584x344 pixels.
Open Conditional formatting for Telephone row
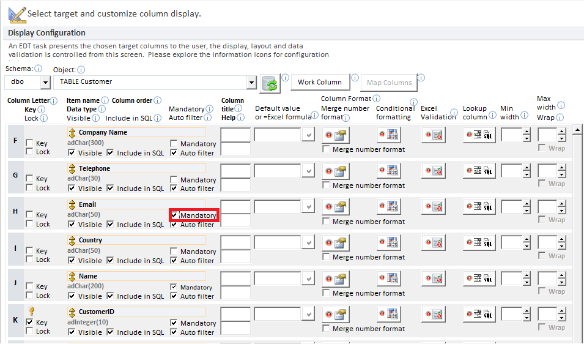[389, 171]
